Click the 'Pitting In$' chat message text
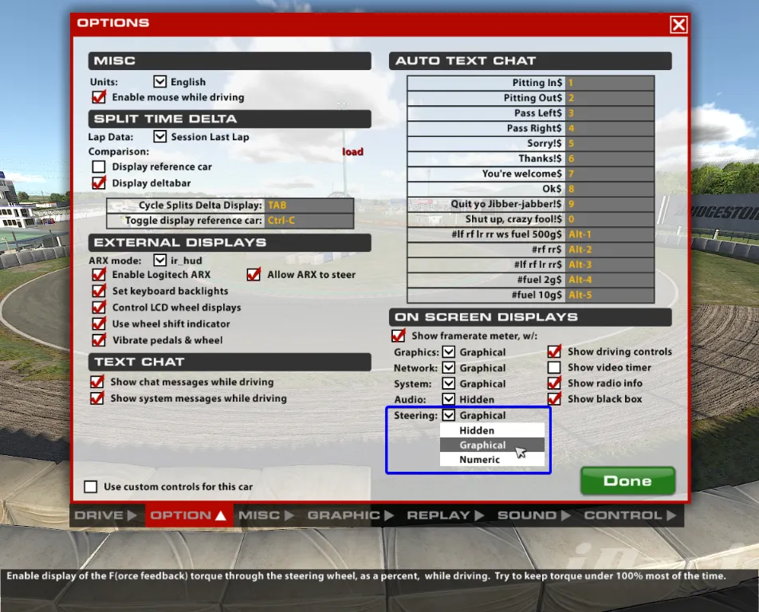The width and height of the screenshot is (759, 612). tap(537, 83)
